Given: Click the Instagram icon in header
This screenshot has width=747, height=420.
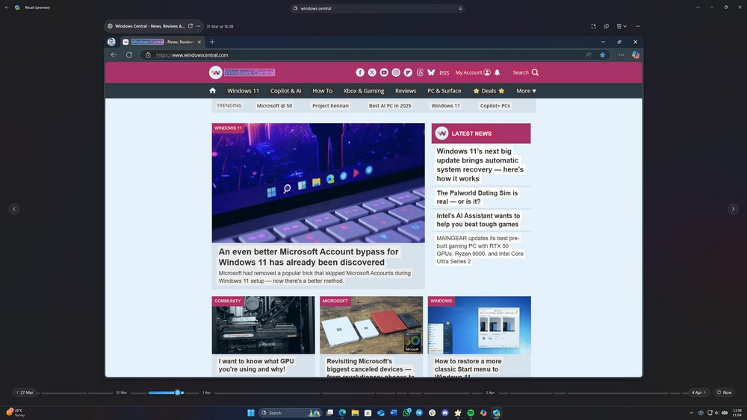Looking at the screenshot, I should pos(396,72).
